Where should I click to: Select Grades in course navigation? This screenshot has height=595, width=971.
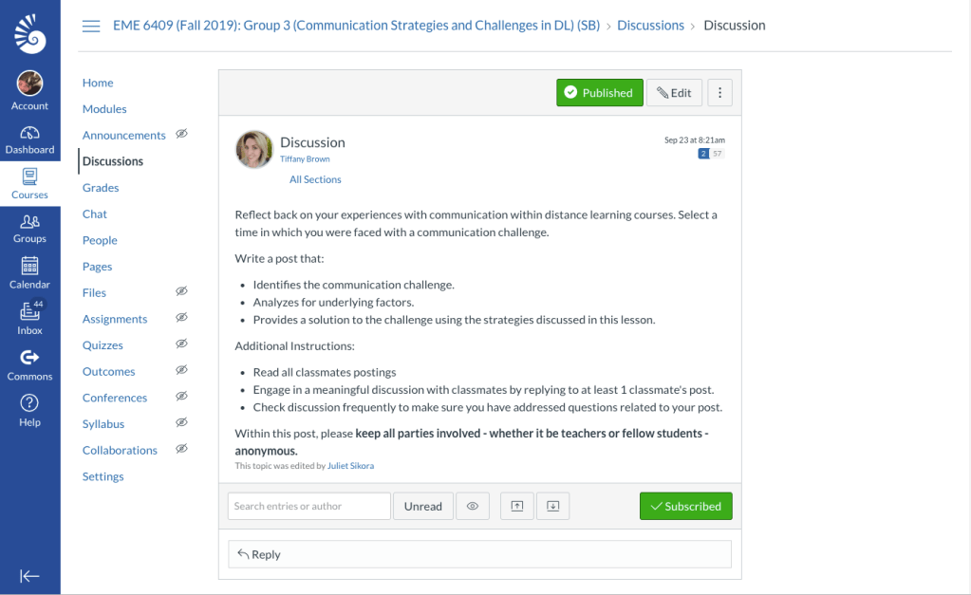point(101,188)
